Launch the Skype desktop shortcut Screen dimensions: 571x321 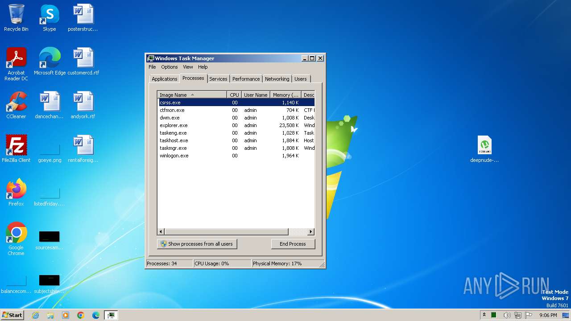[x=50, y=18]
